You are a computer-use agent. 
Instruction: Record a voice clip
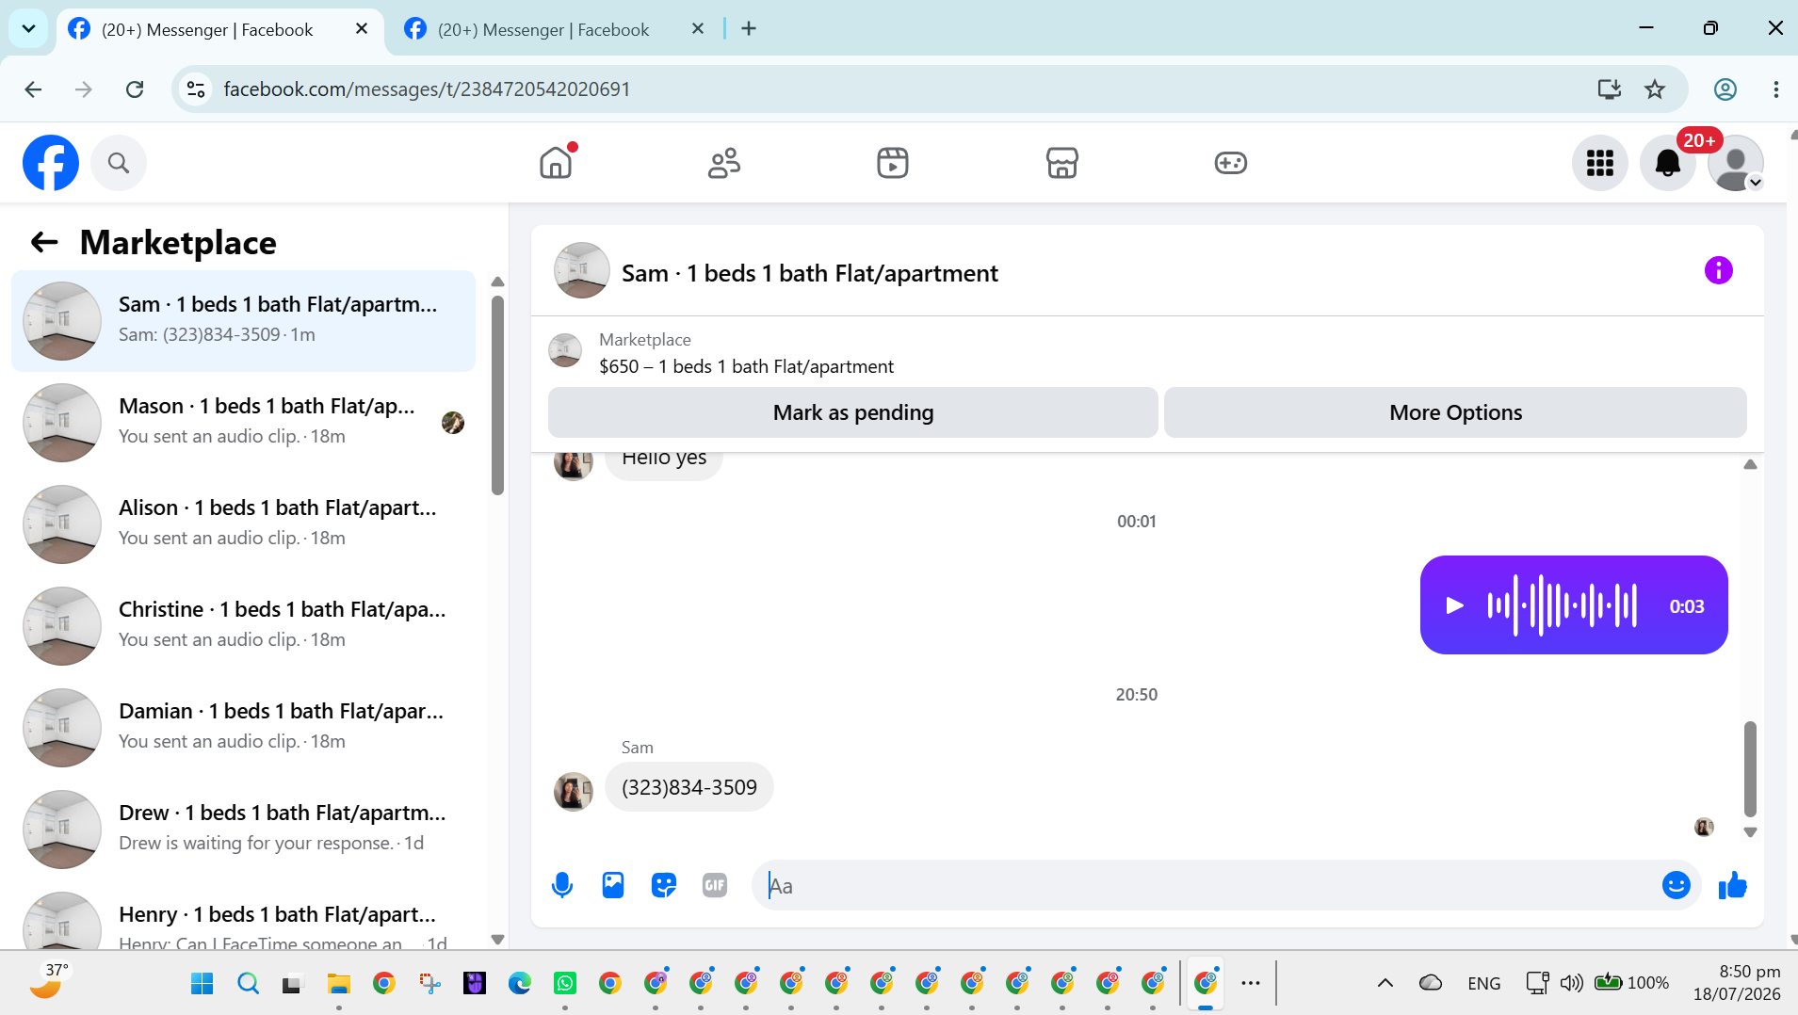[x=562, y=885]
